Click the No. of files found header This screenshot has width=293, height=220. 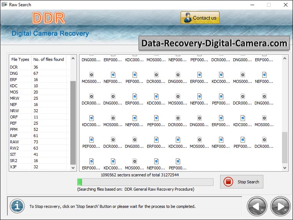(x=48, y=59)
